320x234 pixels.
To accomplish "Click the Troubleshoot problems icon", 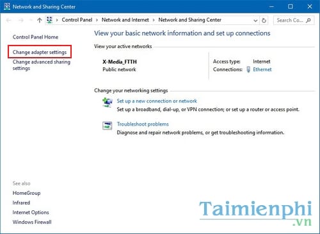I will click(107, 126).
